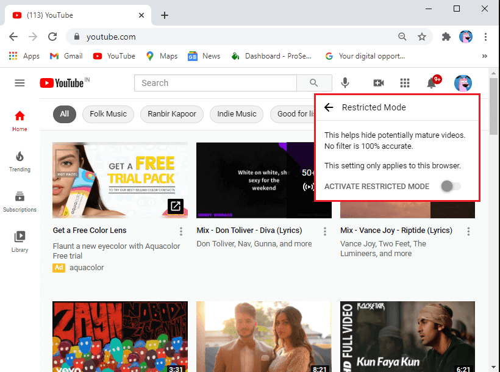The height and width of the screenshot is (372, 500).
Task: Open the Apps bookmark shortcut
Action: click(24, 56)
